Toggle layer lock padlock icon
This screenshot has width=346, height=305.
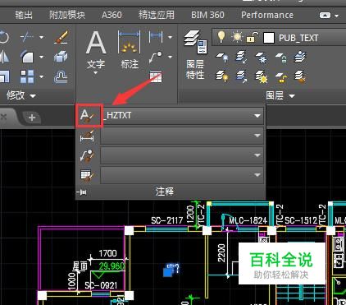click(x=253, y=37)
